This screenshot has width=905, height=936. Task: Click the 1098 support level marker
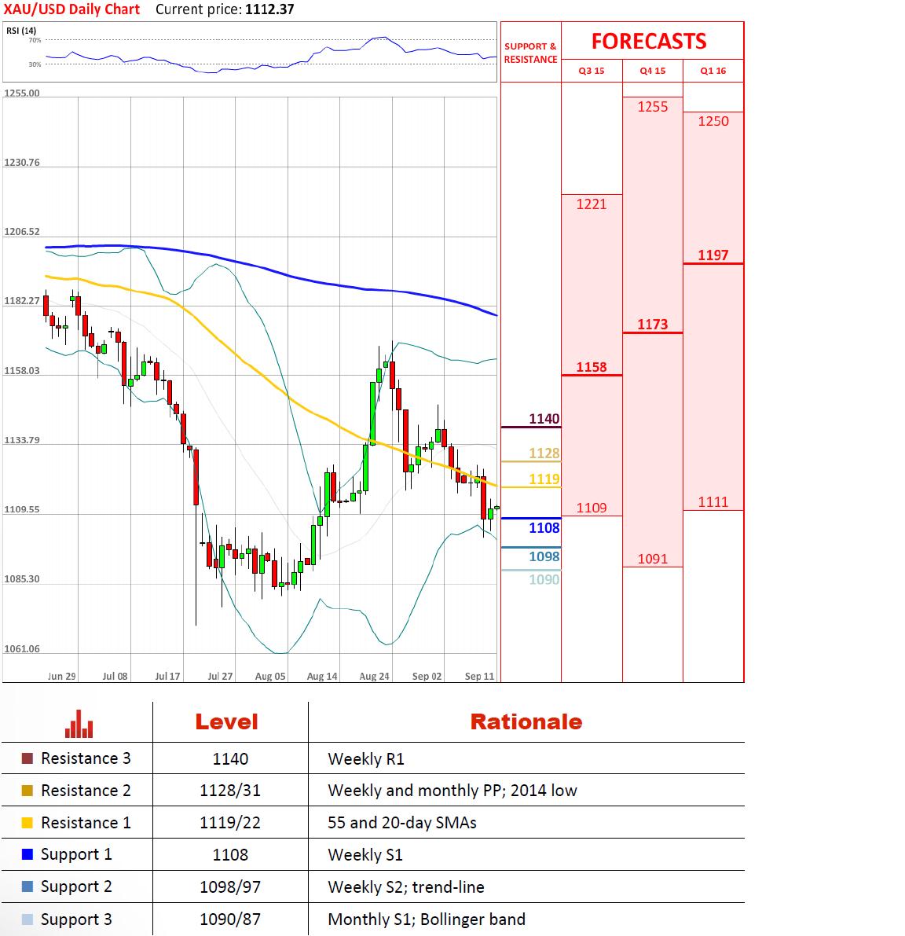tap(544, 557)
